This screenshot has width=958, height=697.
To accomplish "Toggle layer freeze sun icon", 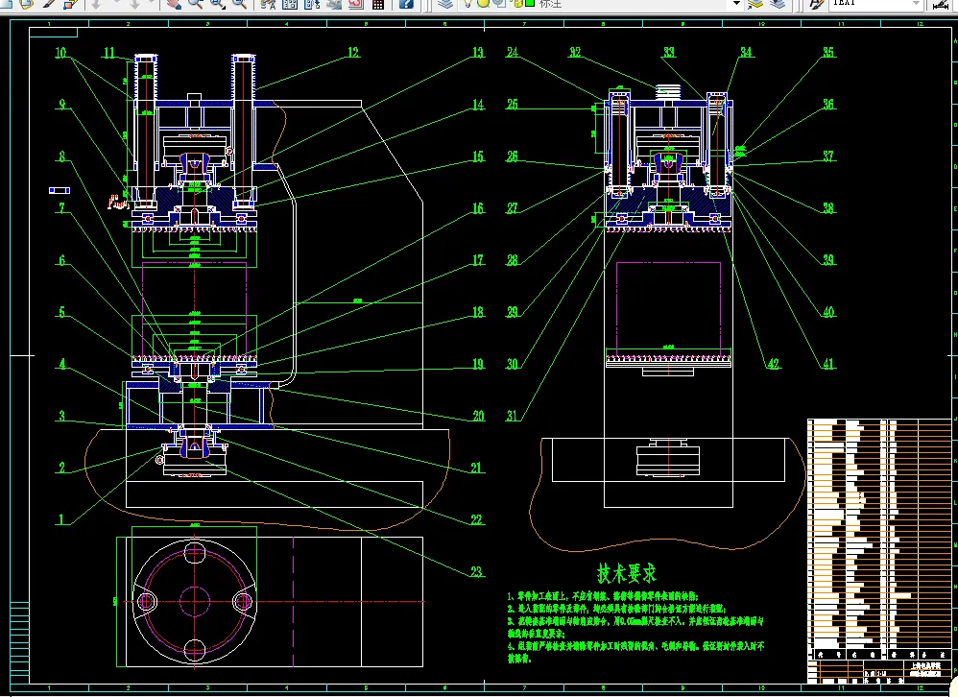I will coord(483,3).
